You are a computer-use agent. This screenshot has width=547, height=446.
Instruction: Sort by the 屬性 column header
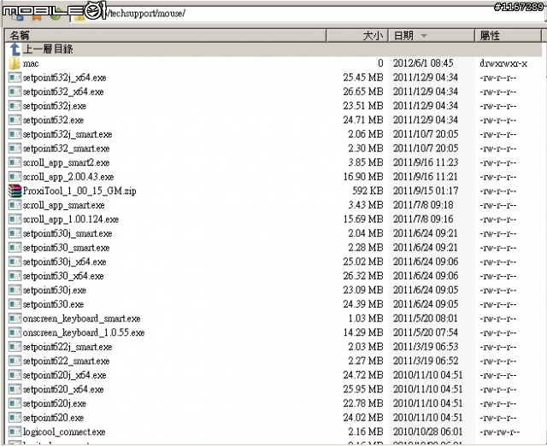(508, 36)
